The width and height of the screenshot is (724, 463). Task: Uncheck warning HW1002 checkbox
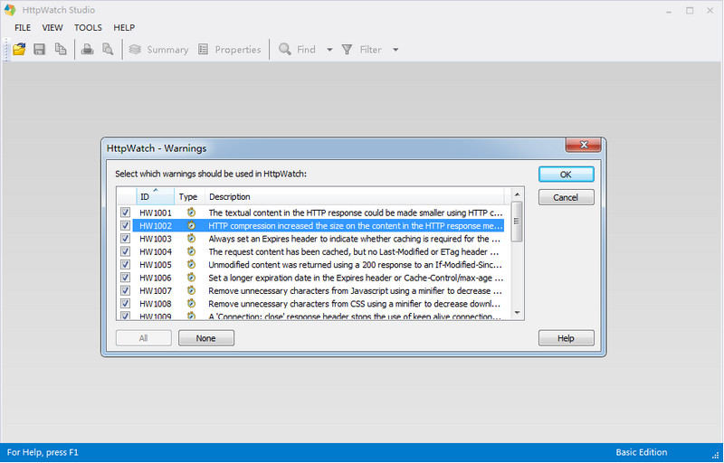(x=125, y=225)
